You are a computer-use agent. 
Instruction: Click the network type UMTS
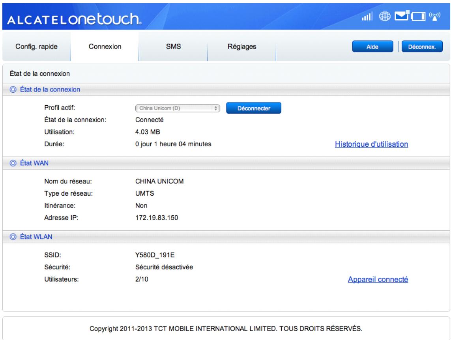(x=145, y=193)
